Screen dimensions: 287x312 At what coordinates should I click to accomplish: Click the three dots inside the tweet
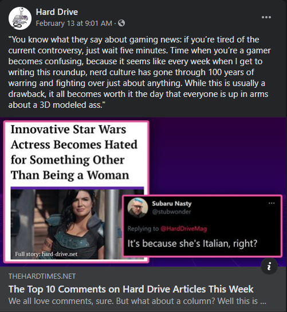coord(272,203)
